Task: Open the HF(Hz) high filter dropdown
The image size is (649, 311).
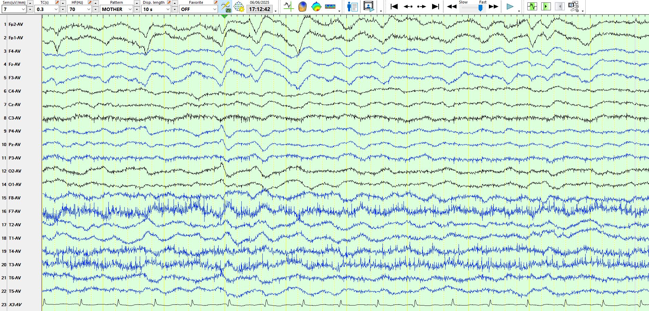Action: pyautogui.click(x=79, y=9)
